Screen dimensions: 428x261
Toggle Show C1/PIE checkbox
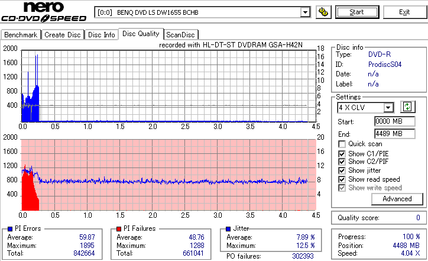pos(342,154)
